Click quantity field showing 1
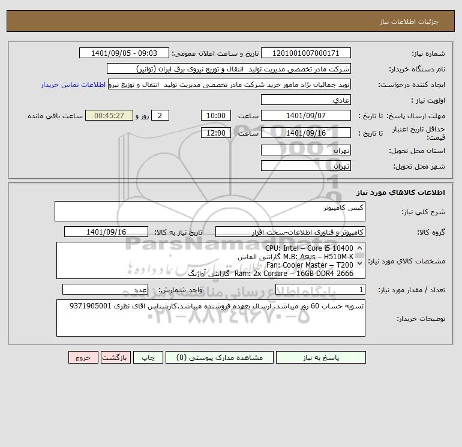Image resolution: width=462 pixels, height=447 pixels. pyautogui.click(x=320, y=290)
